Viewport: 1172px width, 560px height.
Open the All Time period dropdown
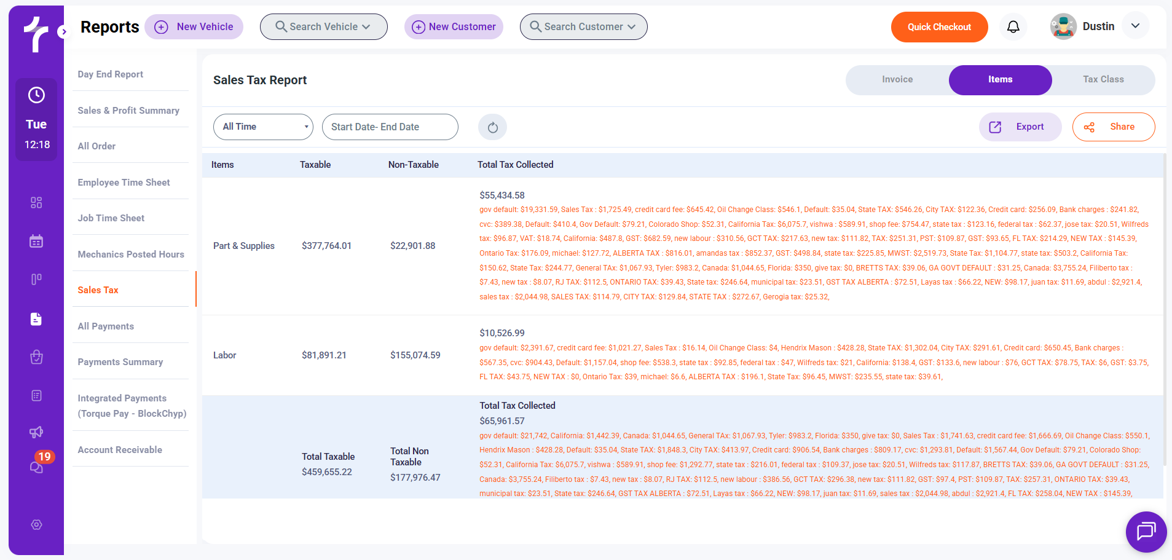(x=263, y=127)
